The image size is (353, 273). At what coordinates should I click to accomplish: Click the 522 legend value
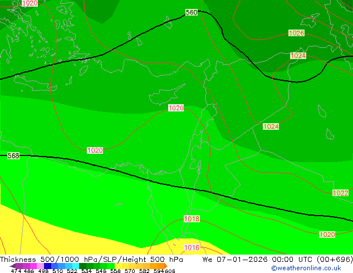(72, 271)
